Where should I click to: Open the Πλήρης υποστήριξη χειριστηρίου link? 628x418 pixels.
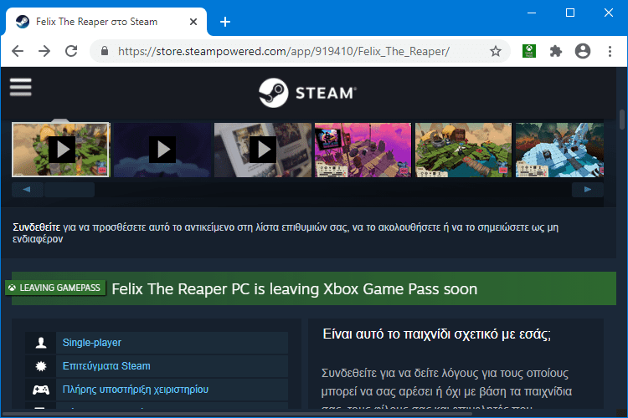(136, 390)
